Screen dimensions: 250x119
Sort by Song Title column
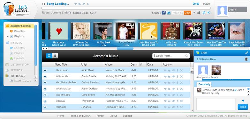point(67,65)
